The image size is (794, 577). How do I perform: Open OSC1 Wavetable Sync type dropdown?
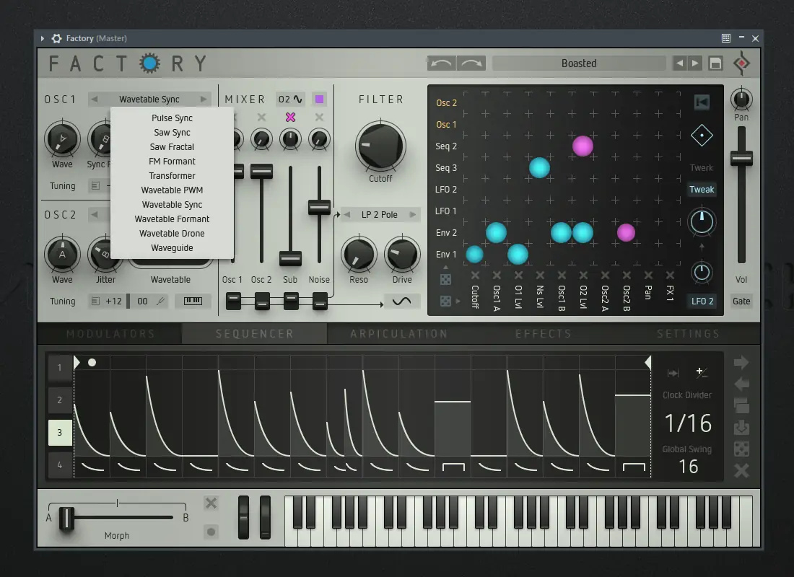[149, 100]
